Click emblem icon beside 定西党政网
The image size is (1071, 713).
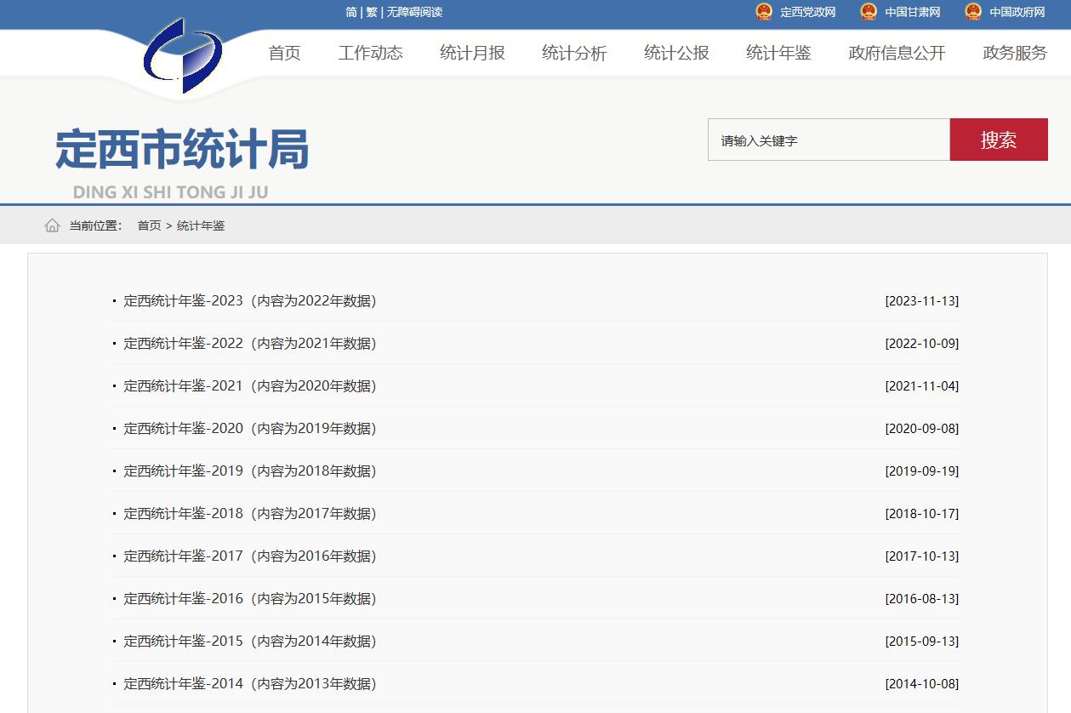coord(764,12)
